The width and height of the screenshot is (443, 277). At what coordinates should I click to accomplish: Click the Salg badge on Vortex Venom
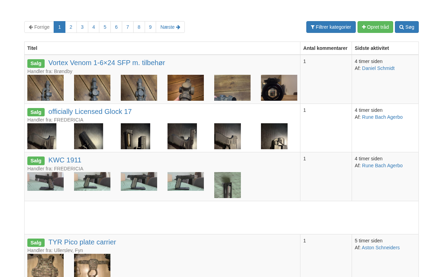point(36,63)
